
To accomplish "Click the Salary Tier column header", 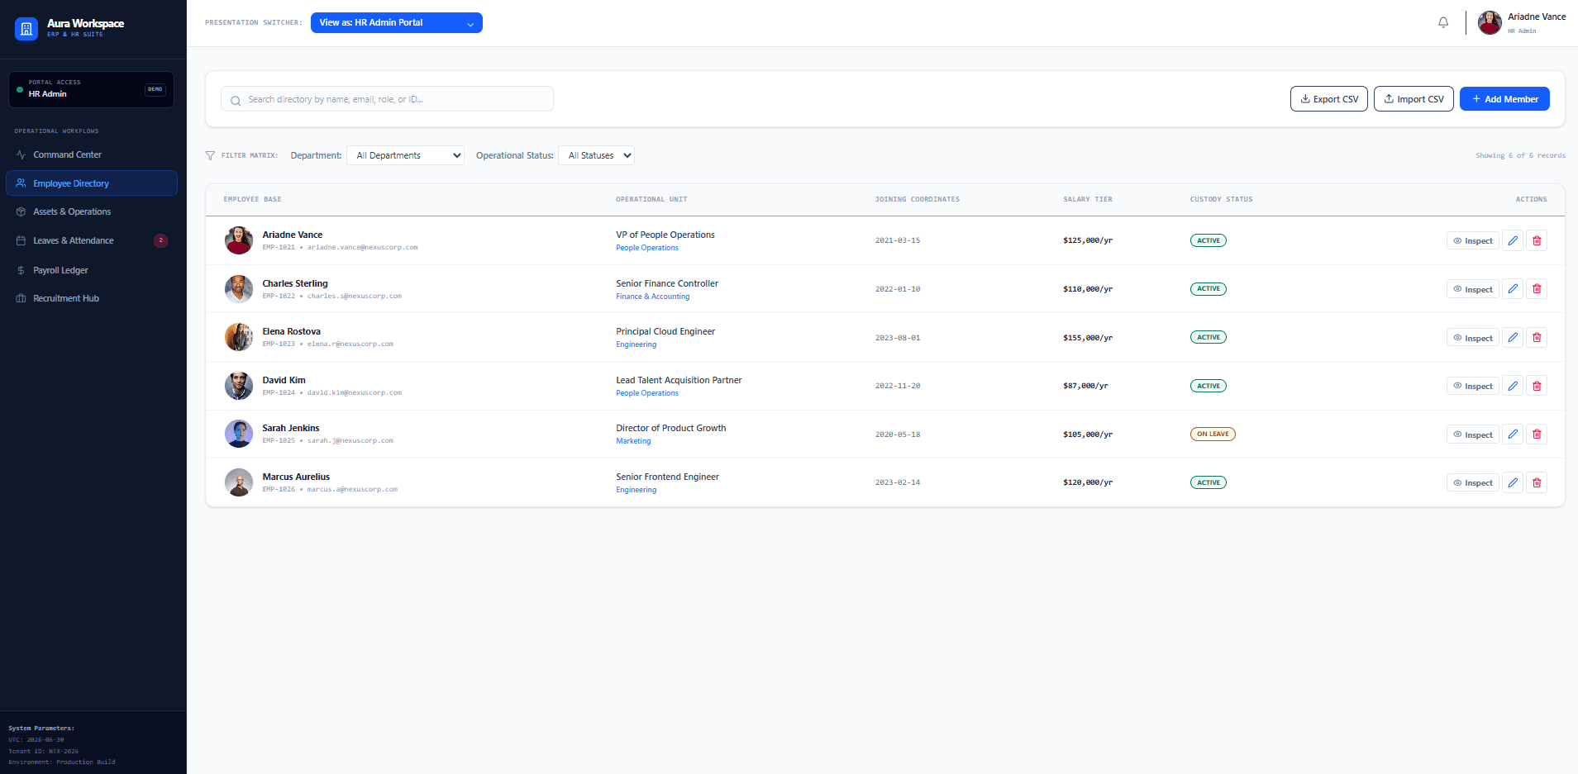I will pos(1088,199).
